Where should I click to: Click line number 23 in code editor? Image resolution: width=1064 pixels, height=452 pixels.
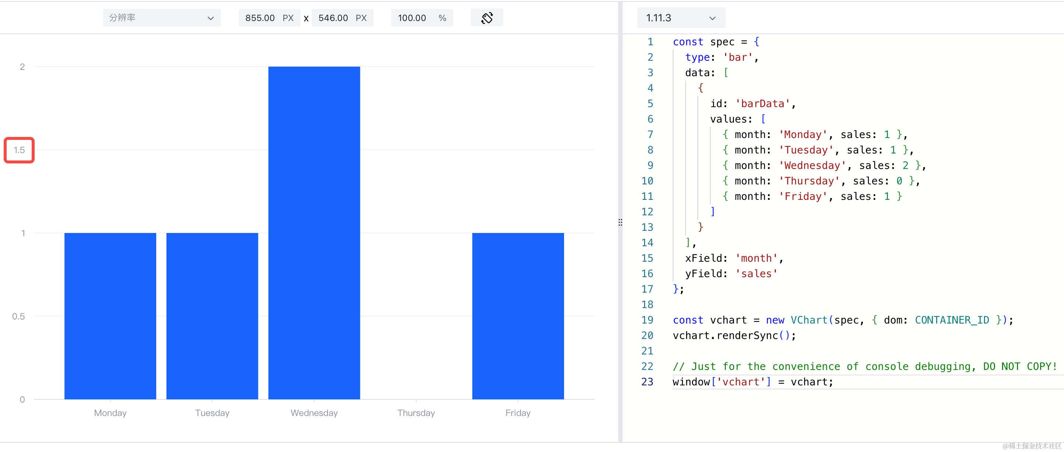647,382
